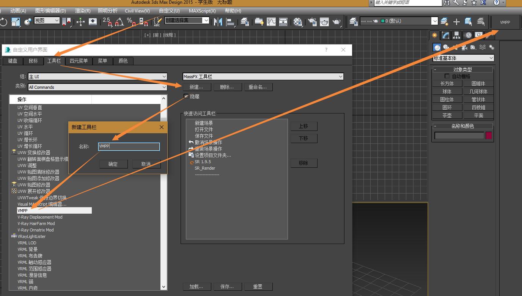Click Select and Manipulate icon
522x296 pixels.
(x=80, y=22)
